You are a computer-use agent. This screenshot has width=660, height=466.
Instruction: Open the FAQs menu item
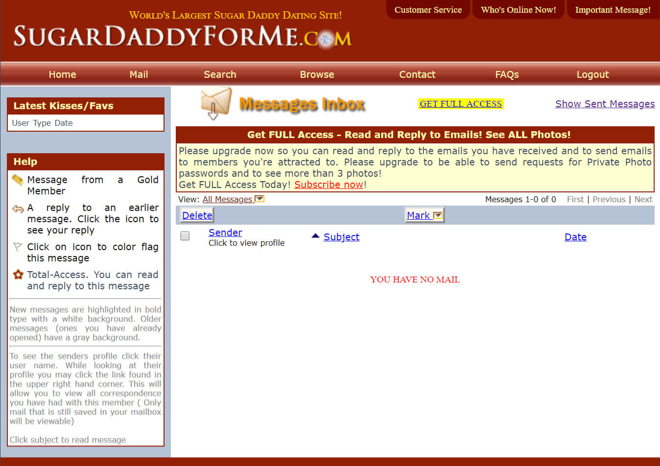coord(507,74)
